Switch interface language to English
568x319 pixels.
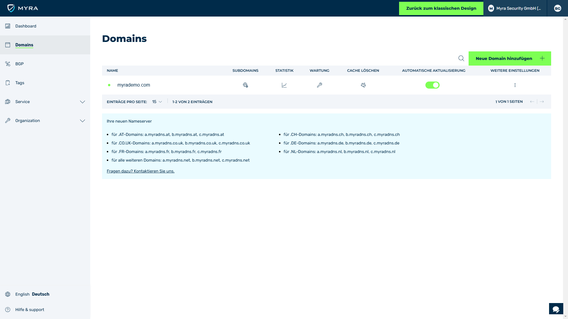click(22, 294)
